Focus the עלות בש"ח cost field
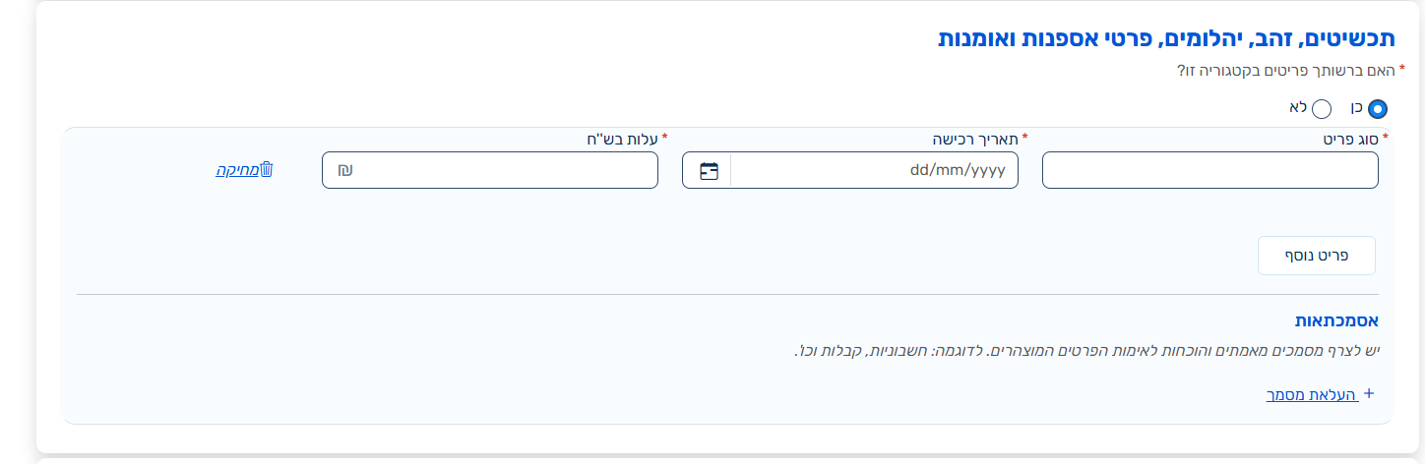The image size is (1425, 464). (x=490, y=170)
